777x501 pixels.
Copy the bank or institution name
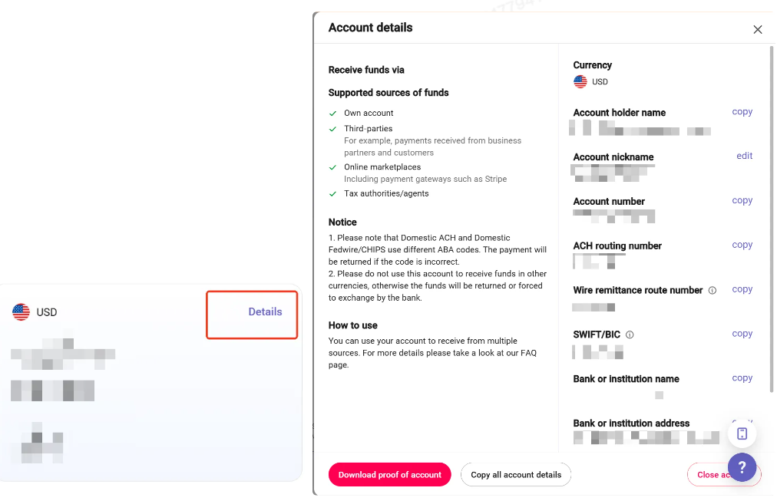click(x=742, y=378)
